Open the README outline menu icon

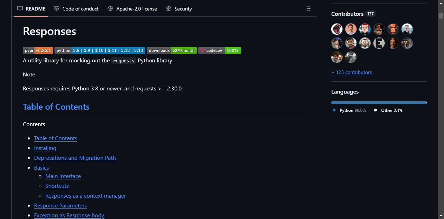pos(308,9)
